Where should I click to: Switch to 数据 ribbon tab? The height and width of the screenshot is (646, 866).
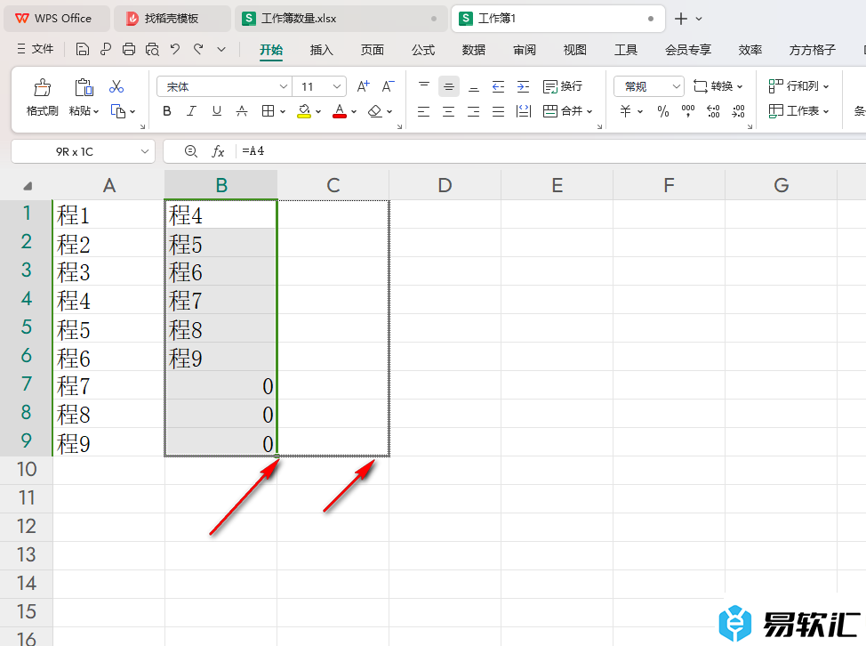(474, 50)
